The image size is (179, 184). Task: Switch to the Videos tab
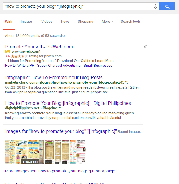(x=47, y=22)
